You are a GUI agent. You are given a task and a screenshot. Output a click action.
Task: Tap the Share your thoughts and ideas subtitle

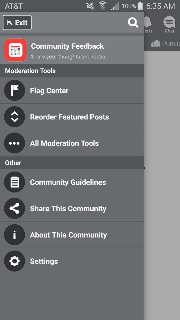pos(68,57)
